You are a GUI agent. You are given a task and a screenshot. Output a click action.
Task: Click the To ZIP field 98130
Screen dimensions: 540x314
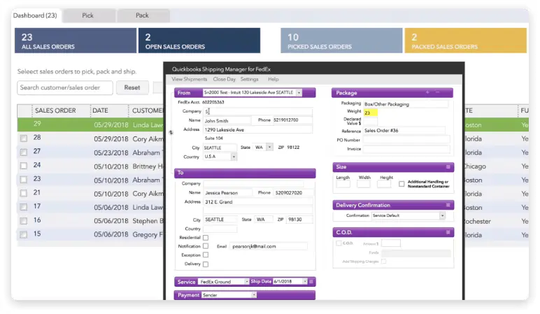click(299, 220)
